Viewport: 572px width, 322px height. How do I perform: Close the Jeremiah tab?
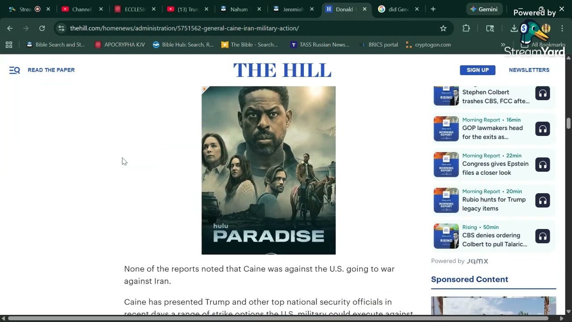pos(312,9)
